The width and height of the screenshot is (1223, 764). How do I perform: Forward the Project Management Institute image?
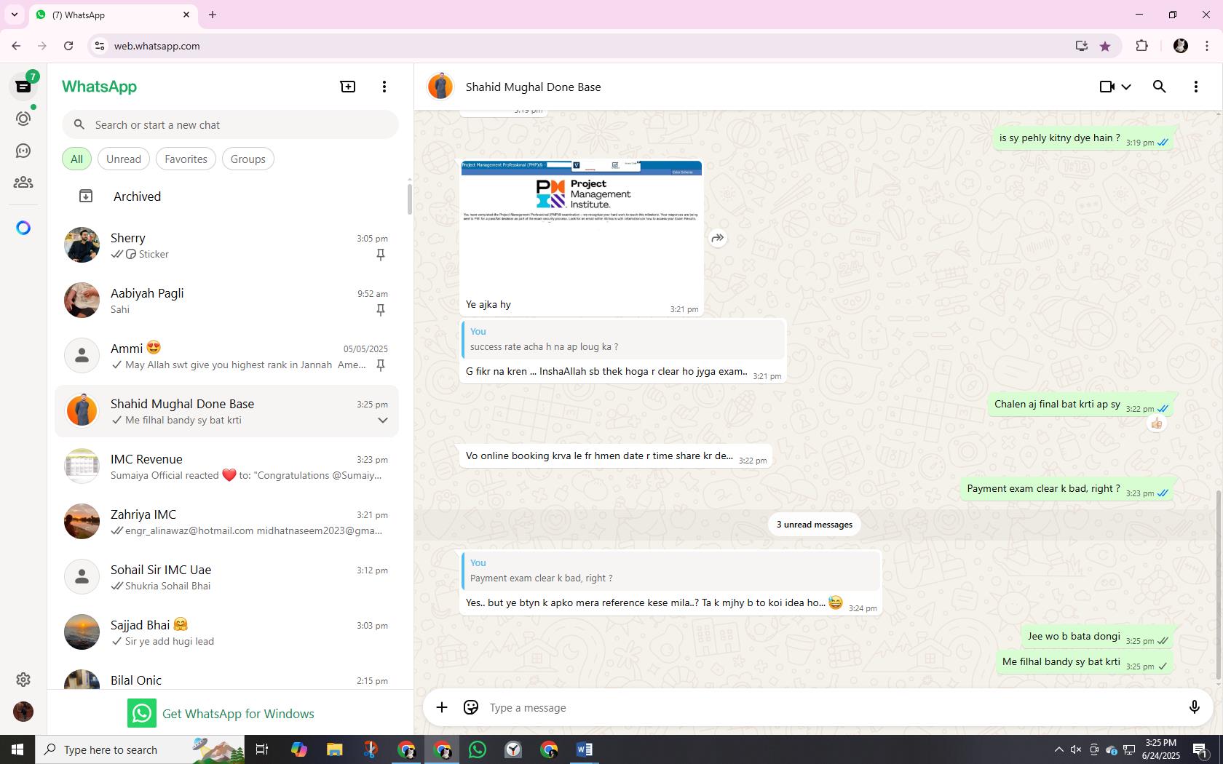(718, 238)
